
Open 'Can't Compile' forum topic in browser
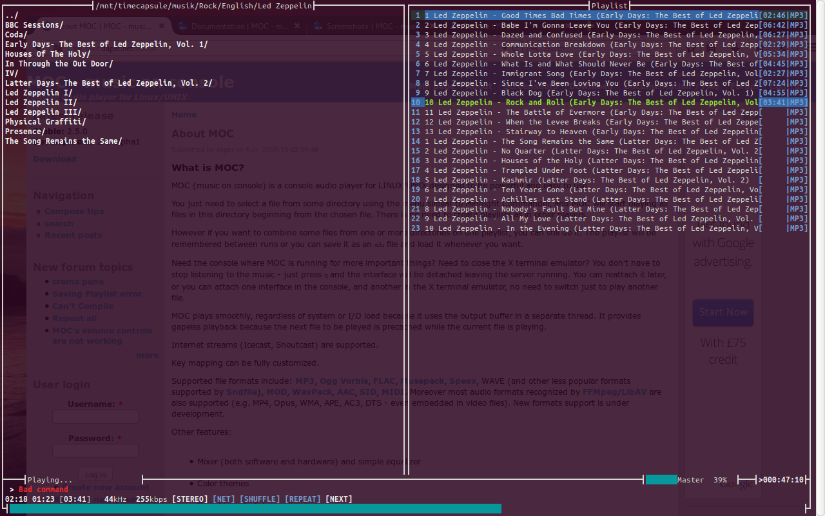[83, 306]
